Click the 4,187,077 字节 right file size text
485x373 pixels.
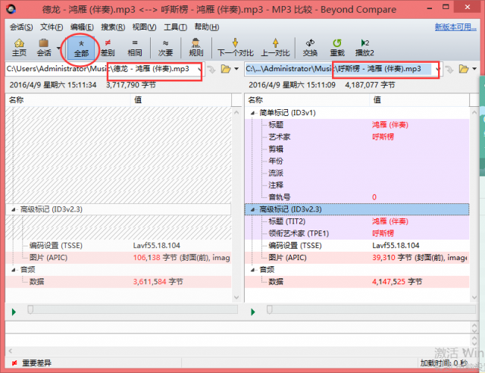(370, 85)
